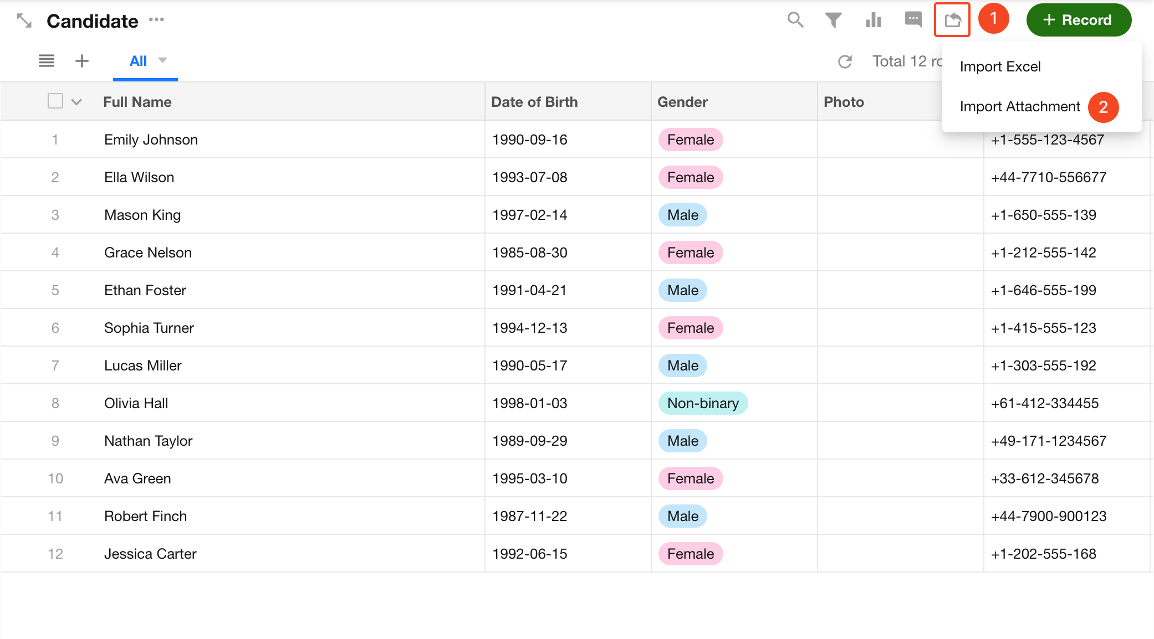Click the Non-binary tag for Olivia Hall

(x=703, y=403)
